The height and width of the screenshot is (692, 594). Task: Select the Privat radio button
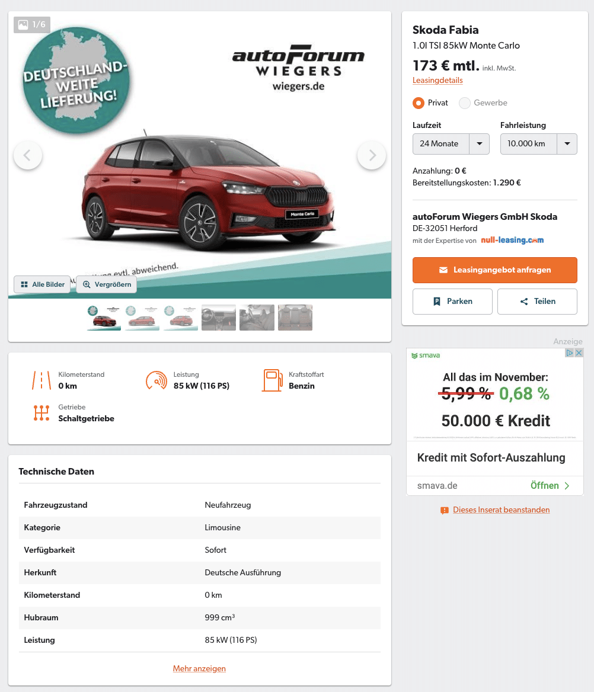click(x=418, y=103)
